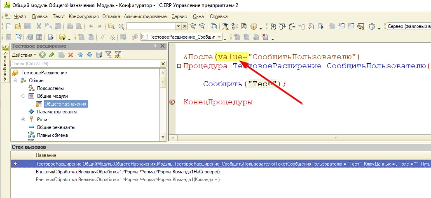Click into the Поиск (Ctrl+Alt+M) field
Image resolution: width=431 pixels, height=198 pixels.
coord(85,64)
